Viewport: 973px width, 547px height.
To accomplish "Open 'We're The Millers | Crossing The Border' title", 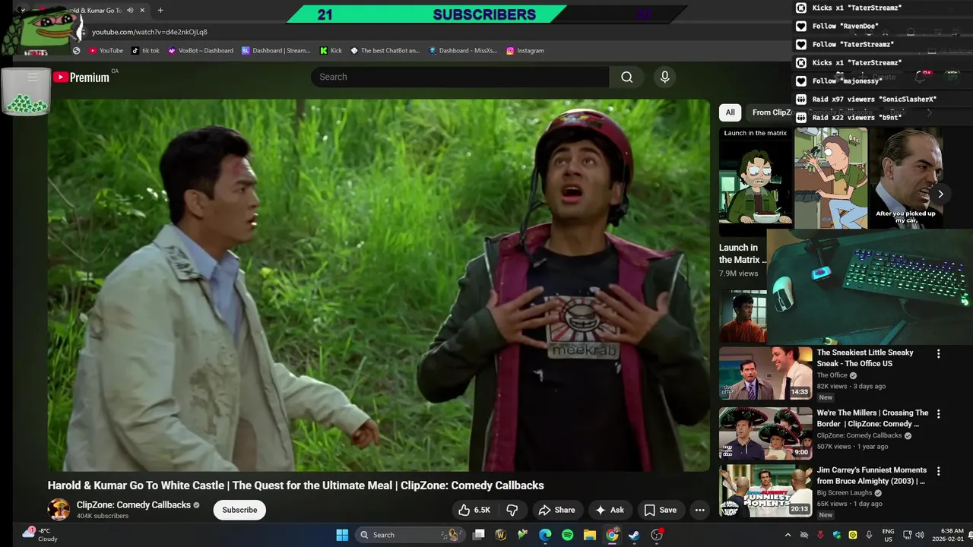I will 873,419.
